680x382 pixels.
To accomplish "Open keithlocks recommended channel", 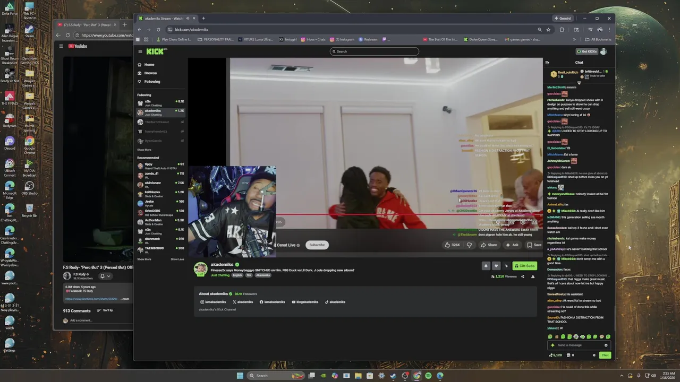I will [x=160, y=193].
